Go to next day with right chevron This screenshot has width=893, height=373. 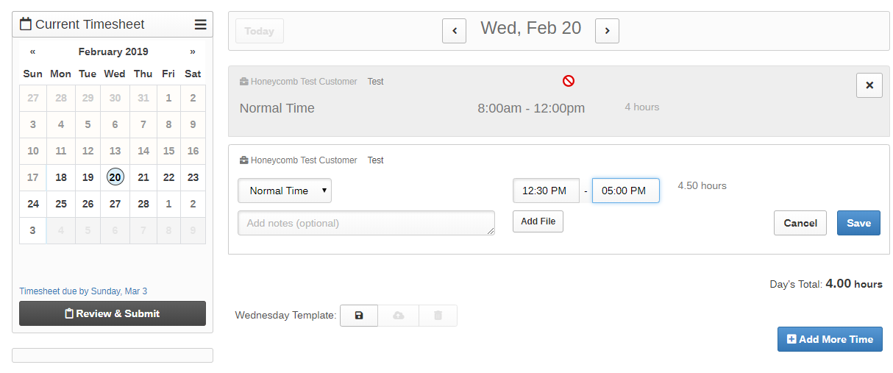click(607, 31)
